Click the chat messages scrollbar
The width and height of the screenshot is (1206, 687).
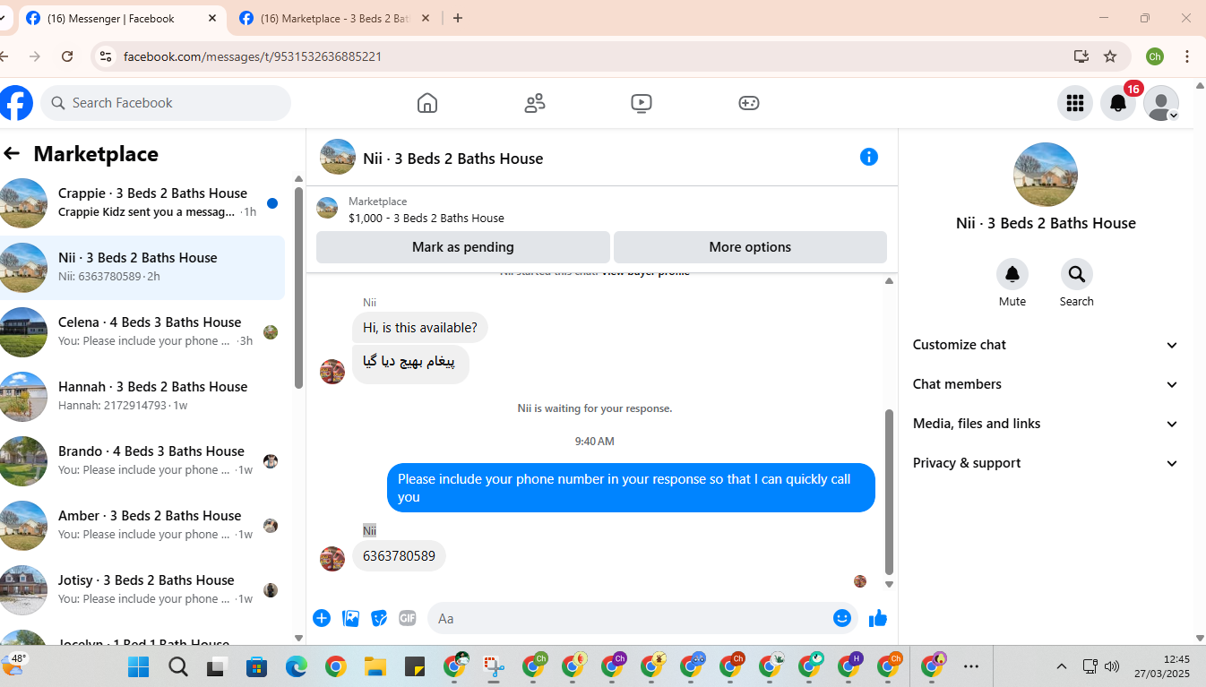[889, 491]
